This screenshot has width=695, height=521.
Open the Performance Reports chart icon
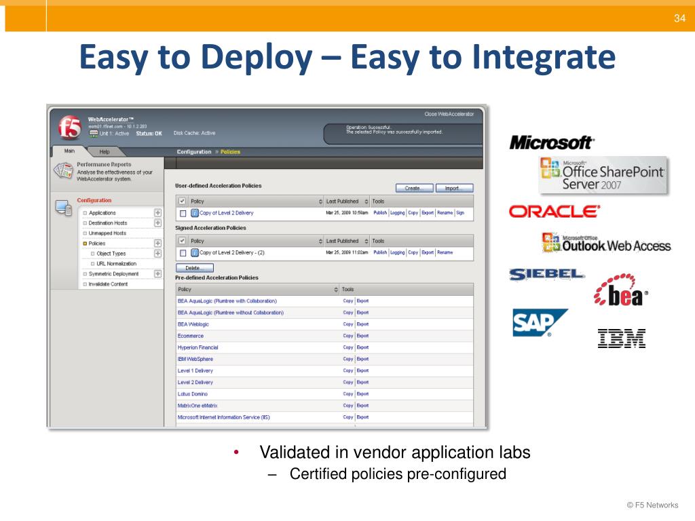(x=63, y=171)
